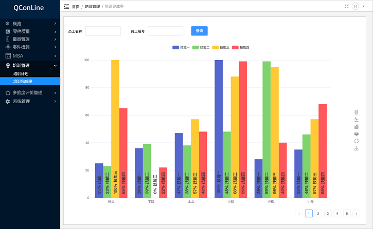Collapse sidebar with the hamburger menu icon
This screenshot has height=229, width=373.
tap(66, 7)
